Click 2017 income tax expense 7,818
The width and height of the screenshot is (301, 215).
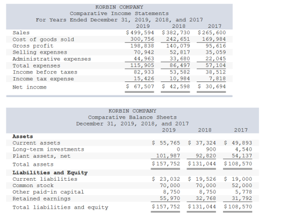tap(217, 79)
